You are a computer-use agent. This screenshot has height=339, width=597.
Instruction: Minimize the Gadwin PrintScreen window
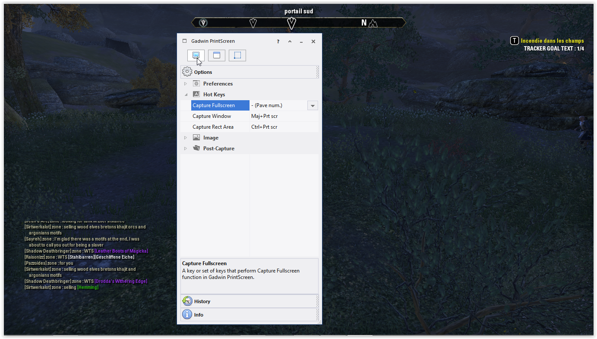point(301,41)
